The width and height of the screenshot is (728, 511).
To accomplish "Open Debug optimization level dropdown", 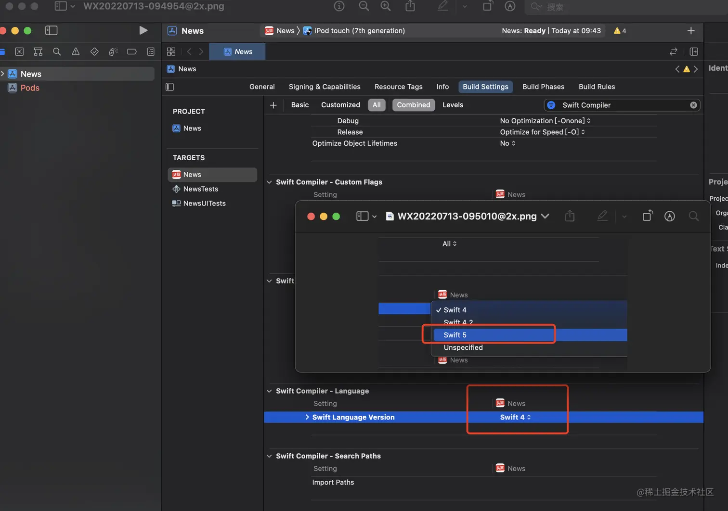I will (x=545, y=121).
